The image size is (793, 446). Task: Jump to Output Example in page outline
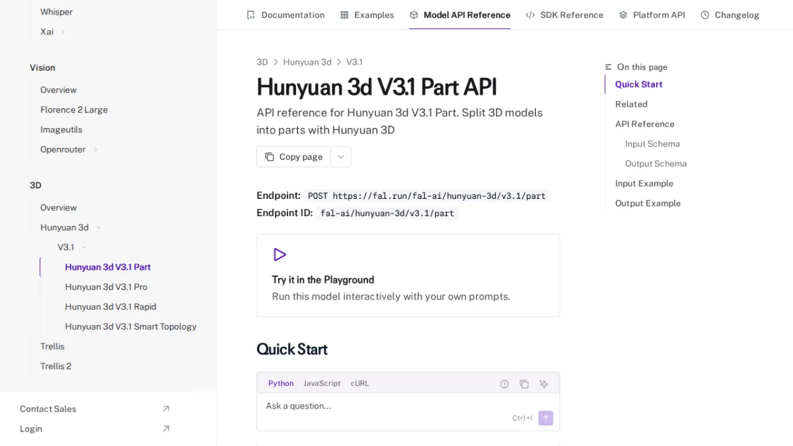click(x=648, y=203)
